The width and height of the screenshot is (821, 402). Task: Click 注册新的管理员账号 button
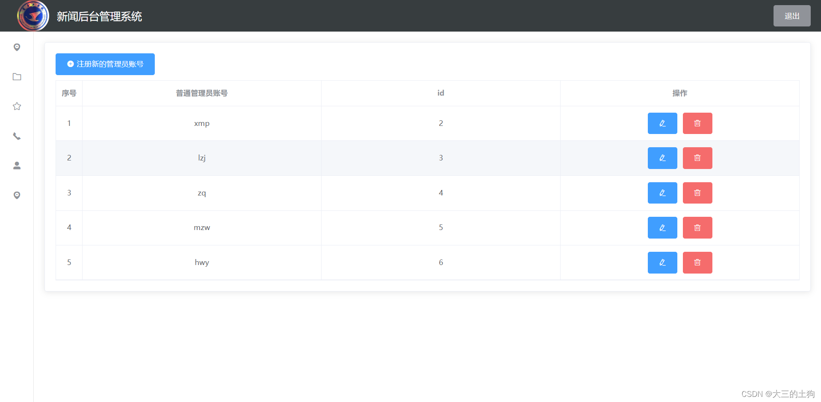105,64
